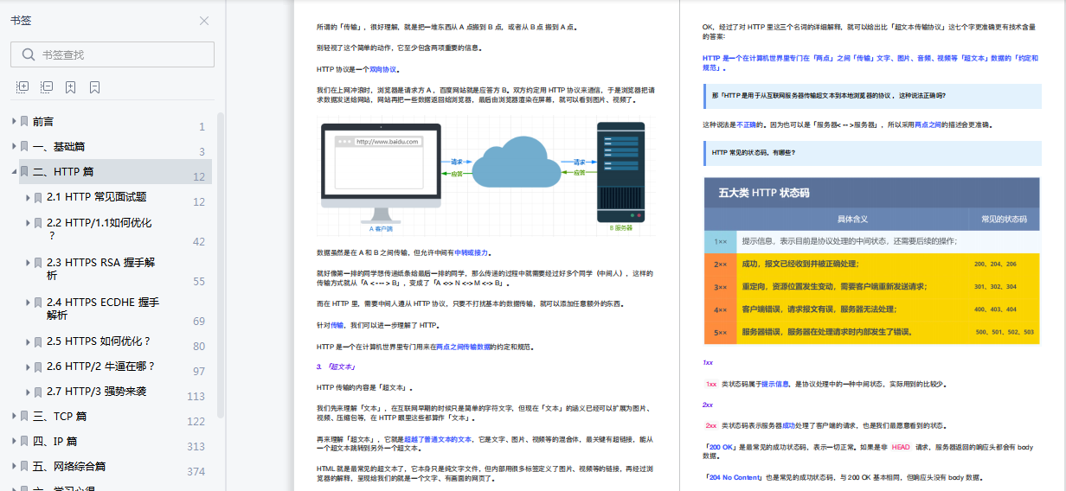
Task: Click the 500、501、502、503 status code cell
Action: [x=1004, y=332]
